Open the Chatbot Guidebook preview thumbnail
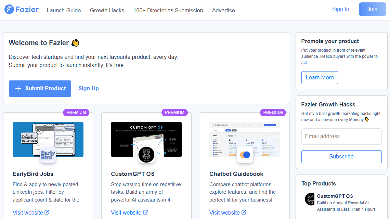Viewport: 390px width, 219px height. [245, 139]
